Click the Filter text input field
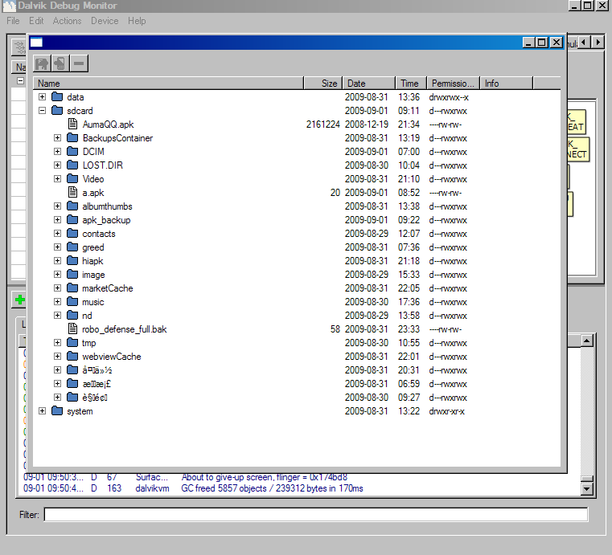 click(x=315, y=515)
